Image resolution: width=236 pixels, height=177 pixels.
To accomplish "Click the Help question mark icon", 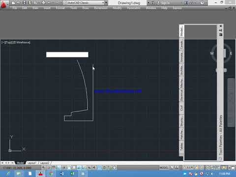I will 202,3.
